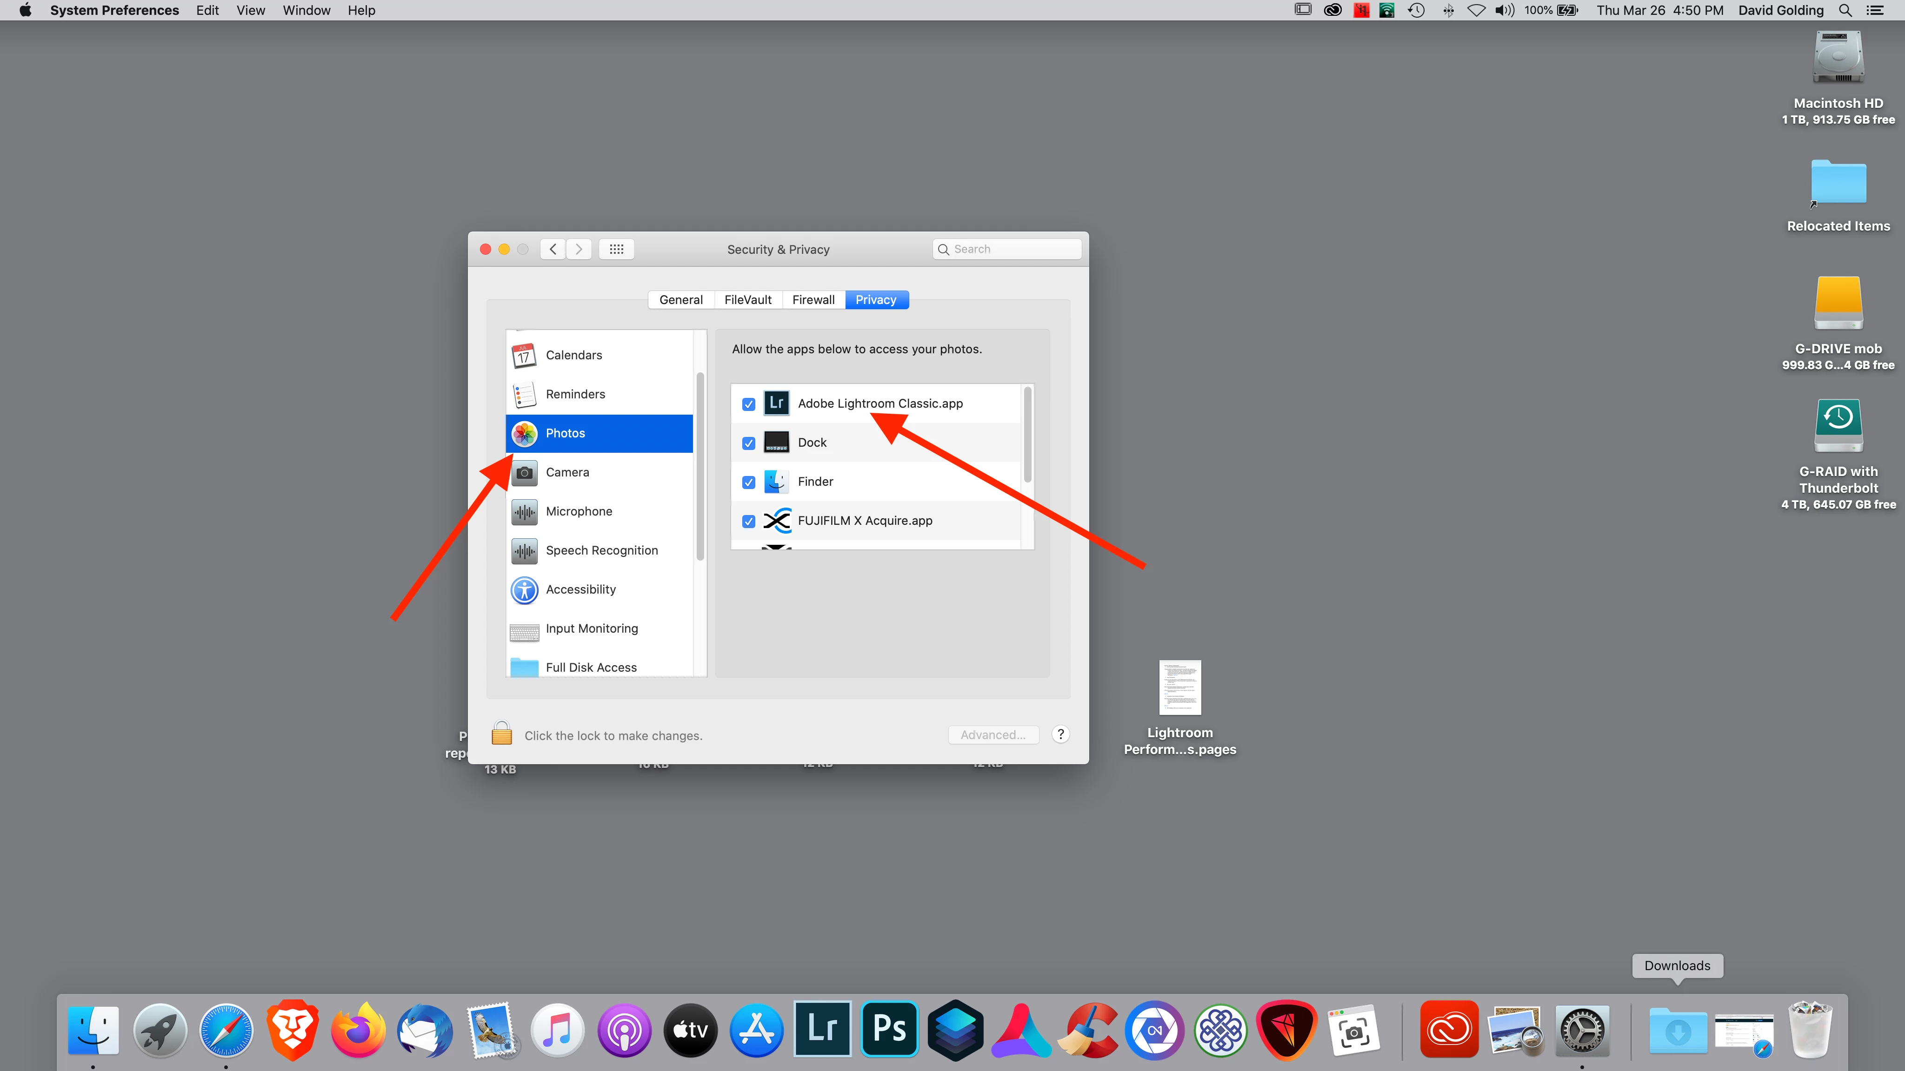This screenshot has width=1905, height=1071.
Task: Click the lock icon to make changes
Action: click(501, 734)
